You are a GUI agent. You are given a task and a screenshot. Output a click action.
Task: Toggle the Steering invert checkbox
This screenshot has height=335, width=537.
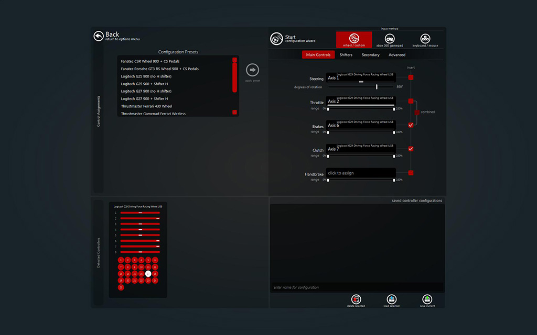(x=411, y=77)
